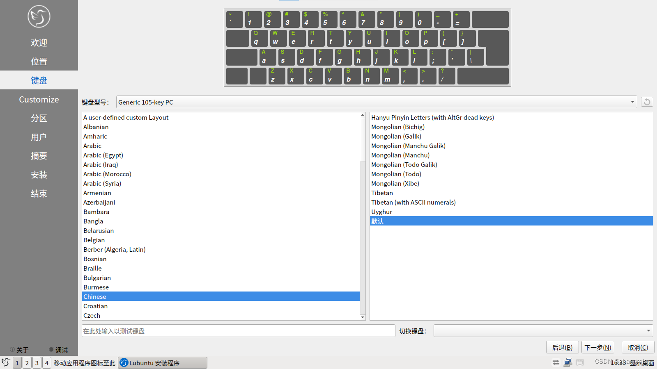The height and width of the screenshot is (369, 657).
Task: Click the 1 key on keyboard preview
Action: [253, 19]
